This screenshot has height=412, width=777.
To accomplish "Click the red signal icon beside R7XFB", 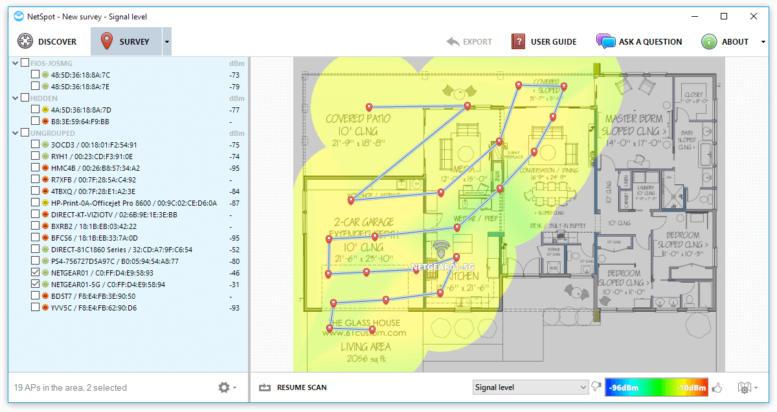I will pos(45,180).
